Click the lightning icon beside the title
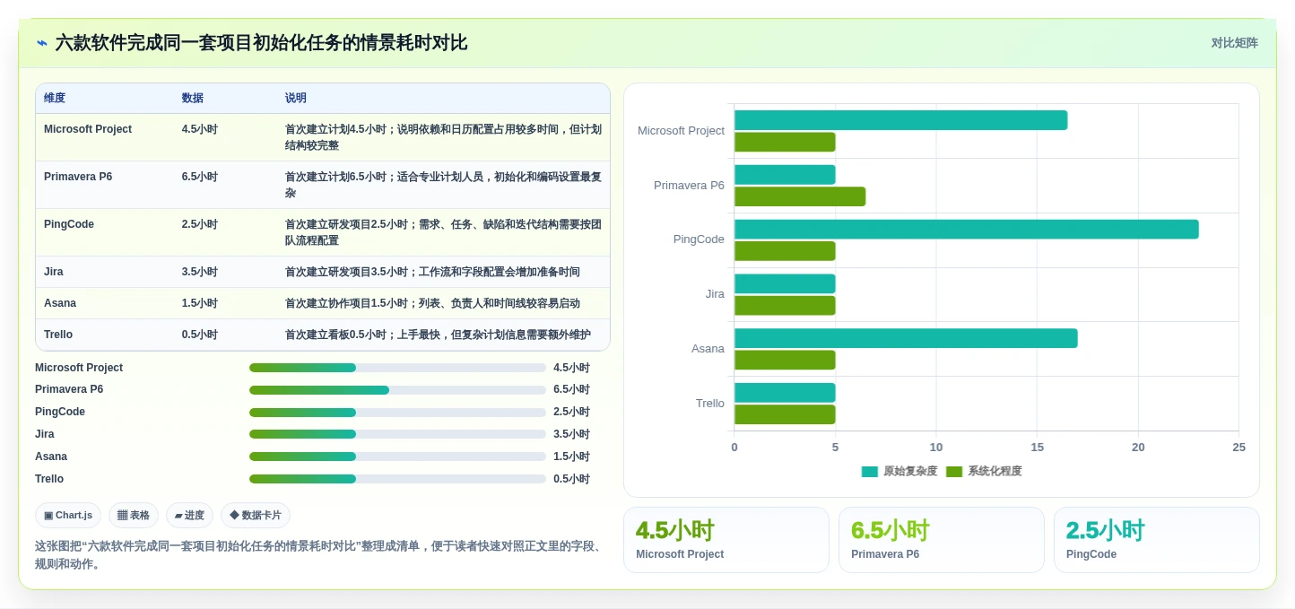Image resolution: width=1295 pixels, height=609 pixels. [x=41, y=43]
